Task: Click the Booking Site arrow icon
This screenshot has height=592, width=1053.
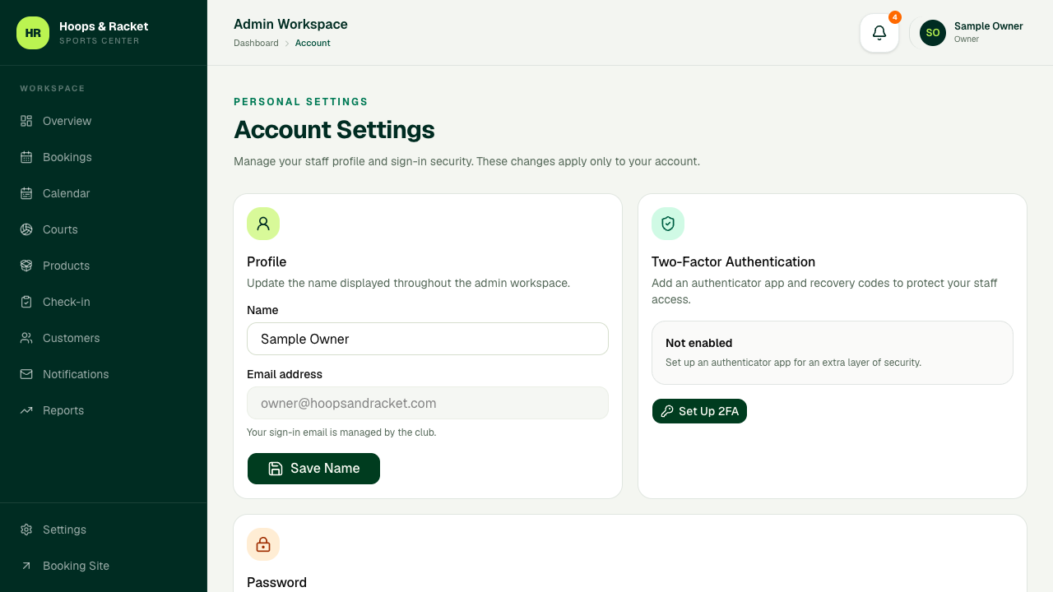Action: point(26,566)
